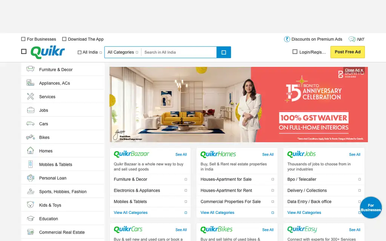Click arrow beside Electronics & Appliances
The width and height of the screenshot is (386, 241).
186,190
